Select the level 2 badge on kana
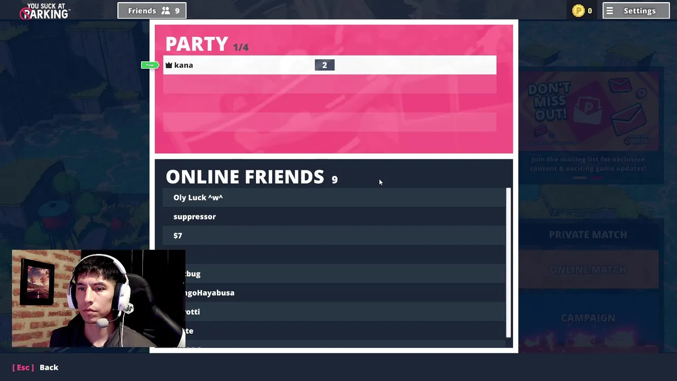The width and height of the screenshot is (677, 381). pos(325,65)
